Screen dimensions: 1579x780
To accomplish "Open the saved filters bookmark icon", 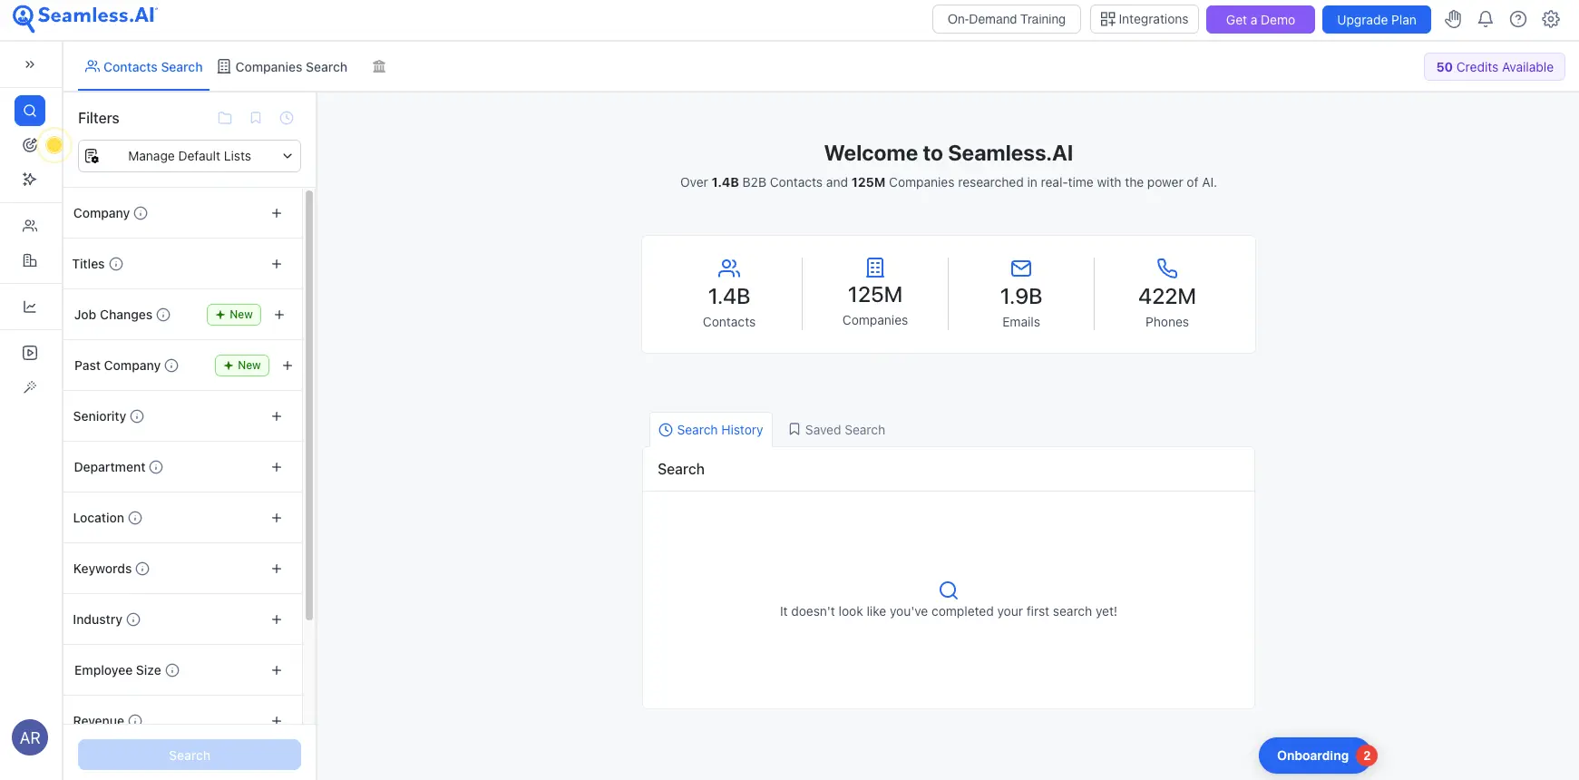I will click(256, 118).
